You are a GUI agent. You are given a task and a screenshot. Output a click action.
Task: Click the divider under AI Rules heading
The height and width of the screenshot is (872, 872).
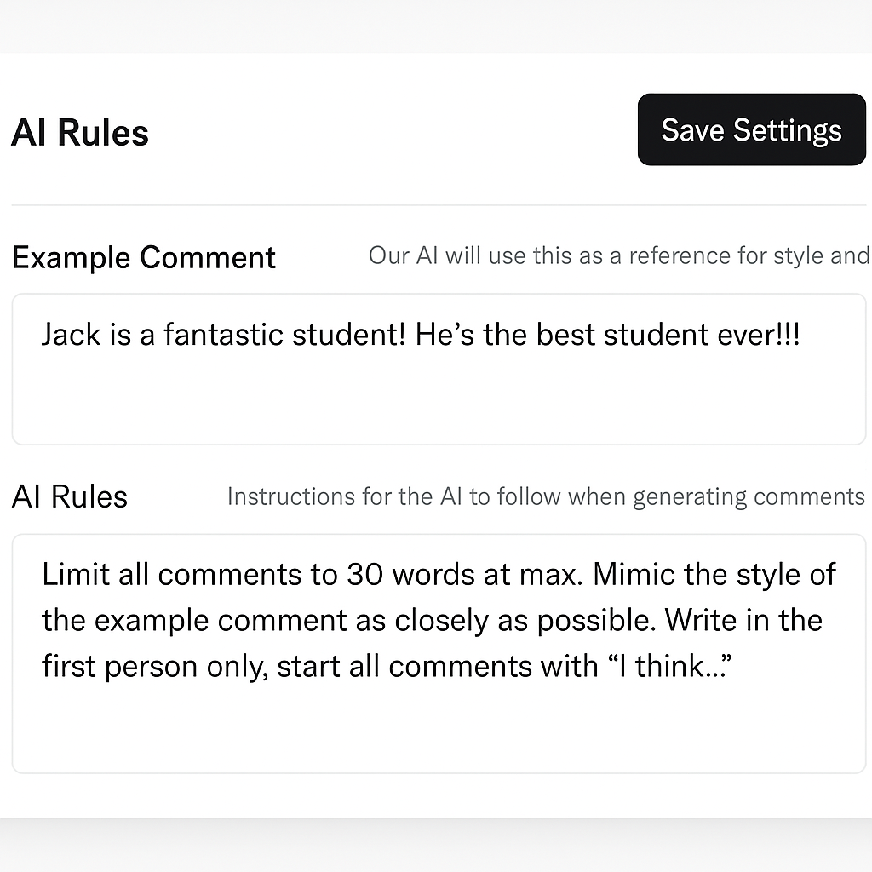pyautogui.click(x=436, y=204)
